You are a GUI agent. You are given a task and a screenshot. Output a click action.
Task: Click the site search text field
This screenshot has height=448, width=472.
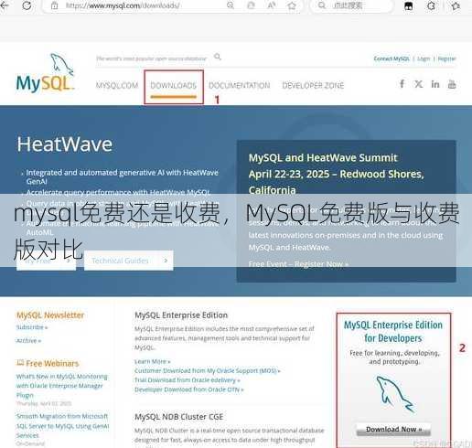[x=152, y=59]
